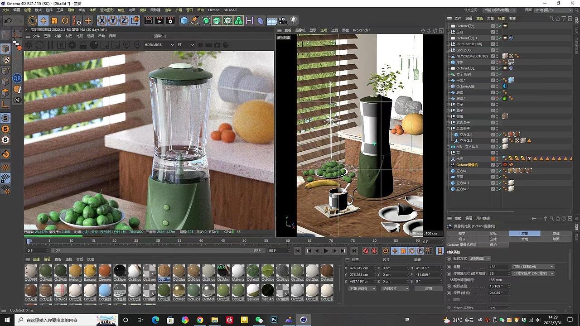Open the 投射方式 透视视图 dropdown
580x326 pixels.
[x=479, y=259]
